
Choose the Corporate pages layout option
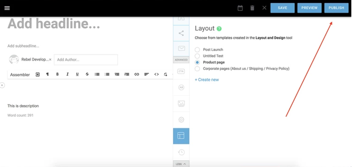pos(197,69)
